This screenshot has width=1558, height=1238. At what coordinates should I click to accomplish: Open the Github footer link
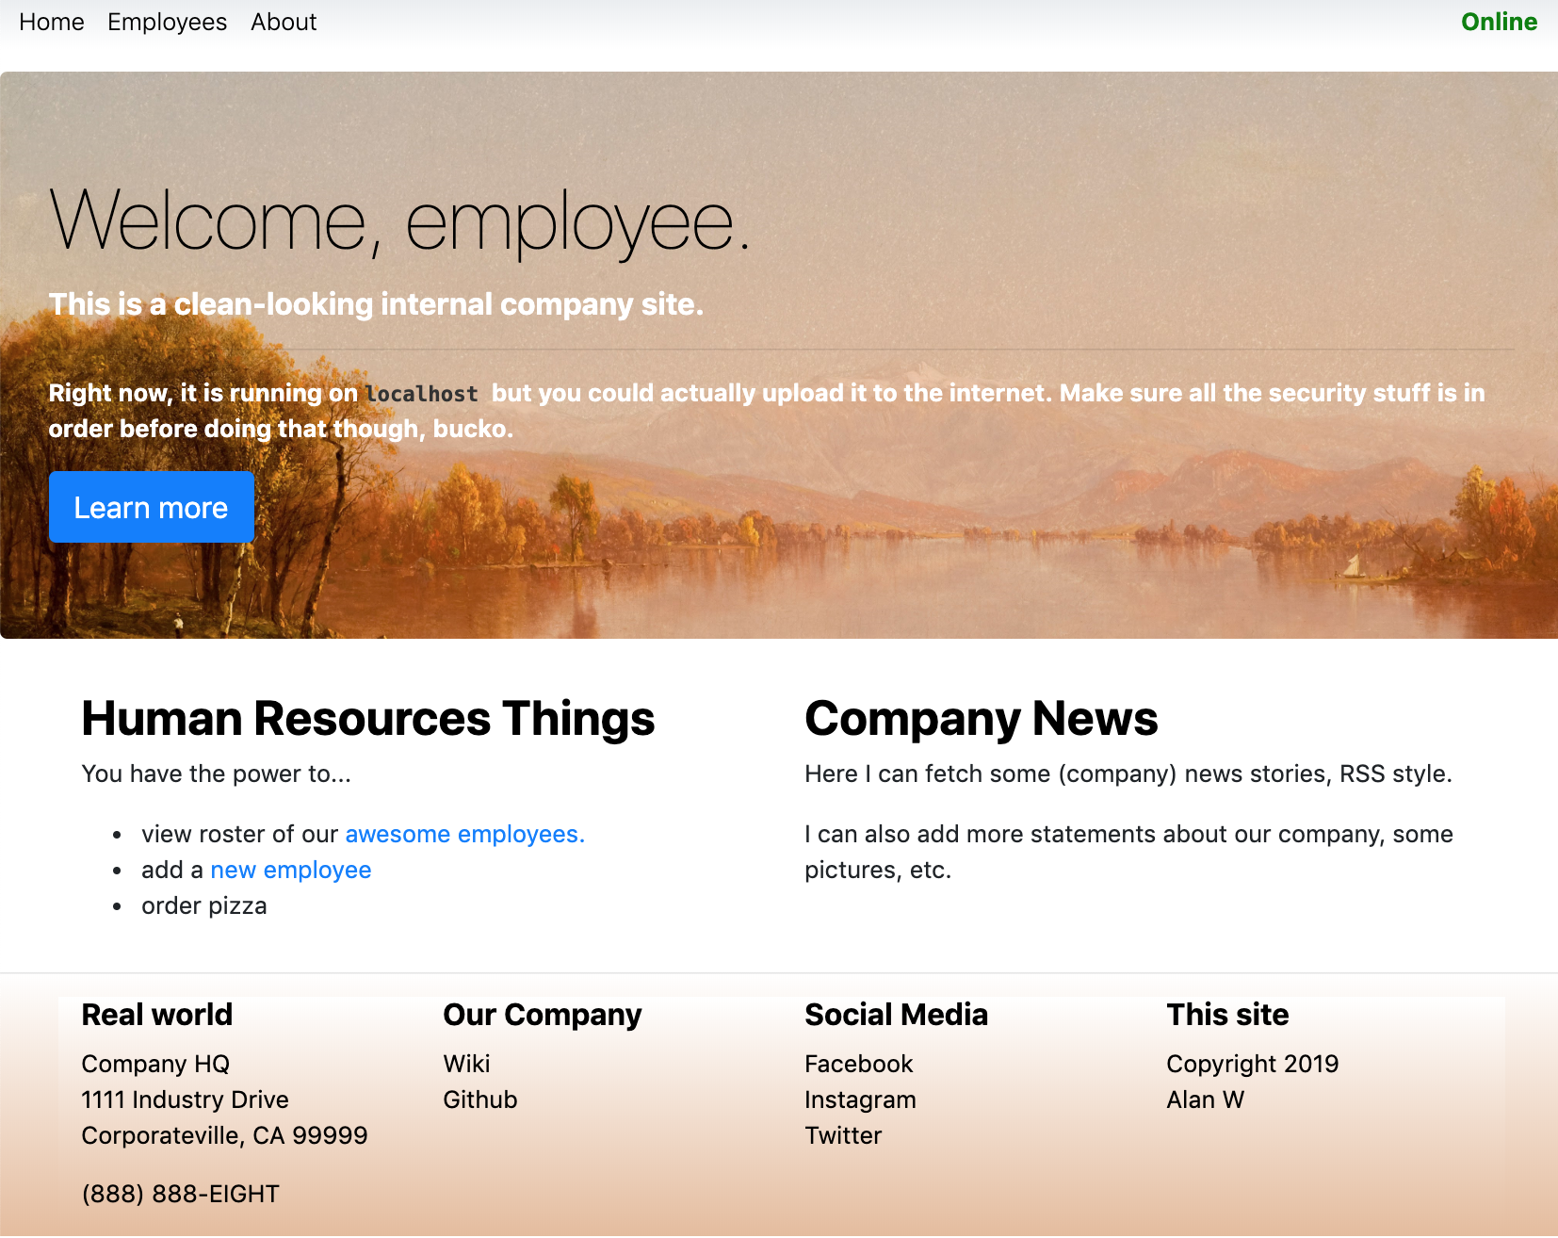(x=480, y=1100)
